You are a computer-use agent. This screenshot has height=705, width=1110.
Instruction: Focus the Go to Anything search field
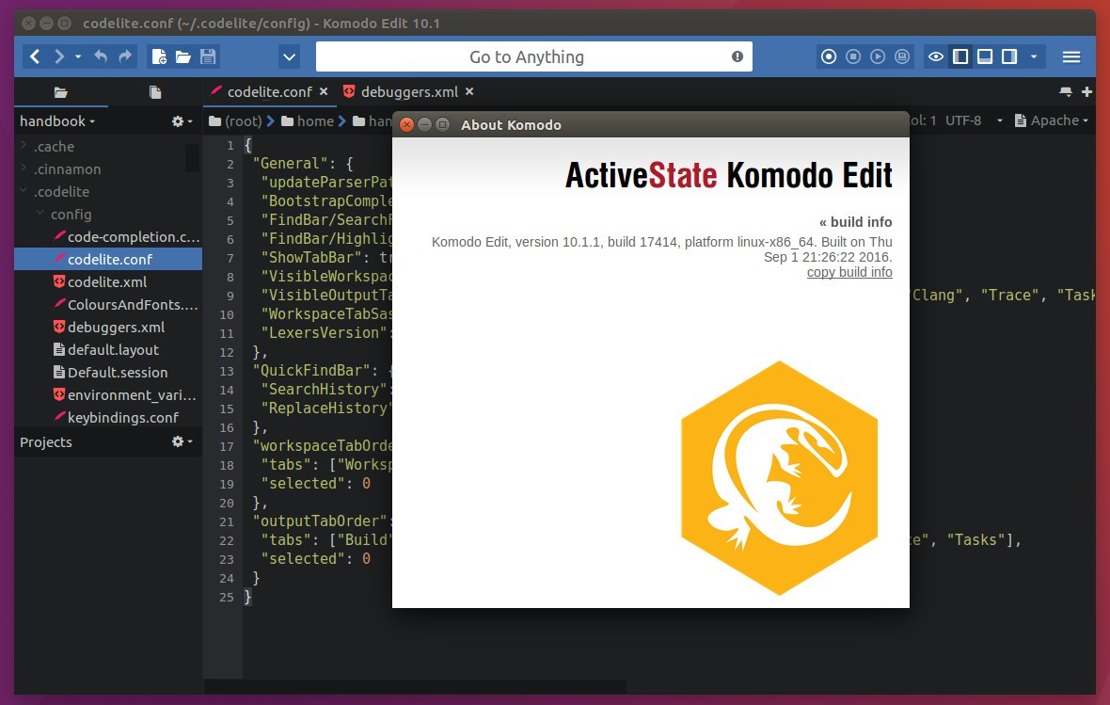533,56
